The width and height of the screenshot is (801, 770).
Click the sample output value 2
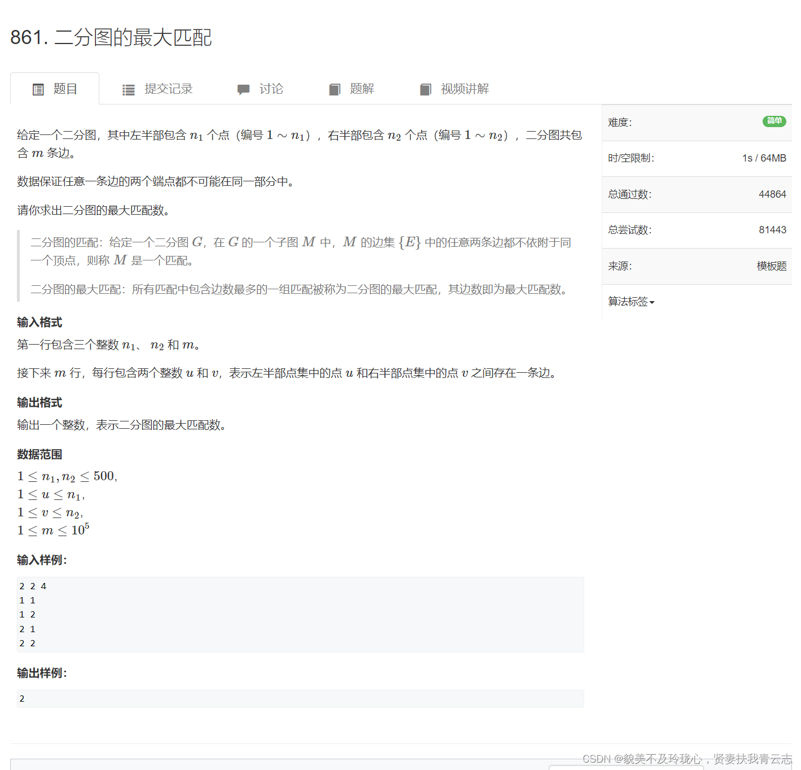tap(22, 699)
